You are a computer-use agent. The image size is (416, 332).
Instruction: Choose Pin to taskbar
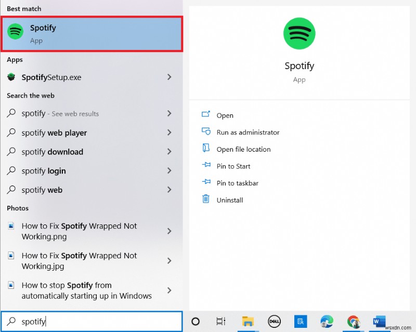pyautogui.click(x=238, y=183)
